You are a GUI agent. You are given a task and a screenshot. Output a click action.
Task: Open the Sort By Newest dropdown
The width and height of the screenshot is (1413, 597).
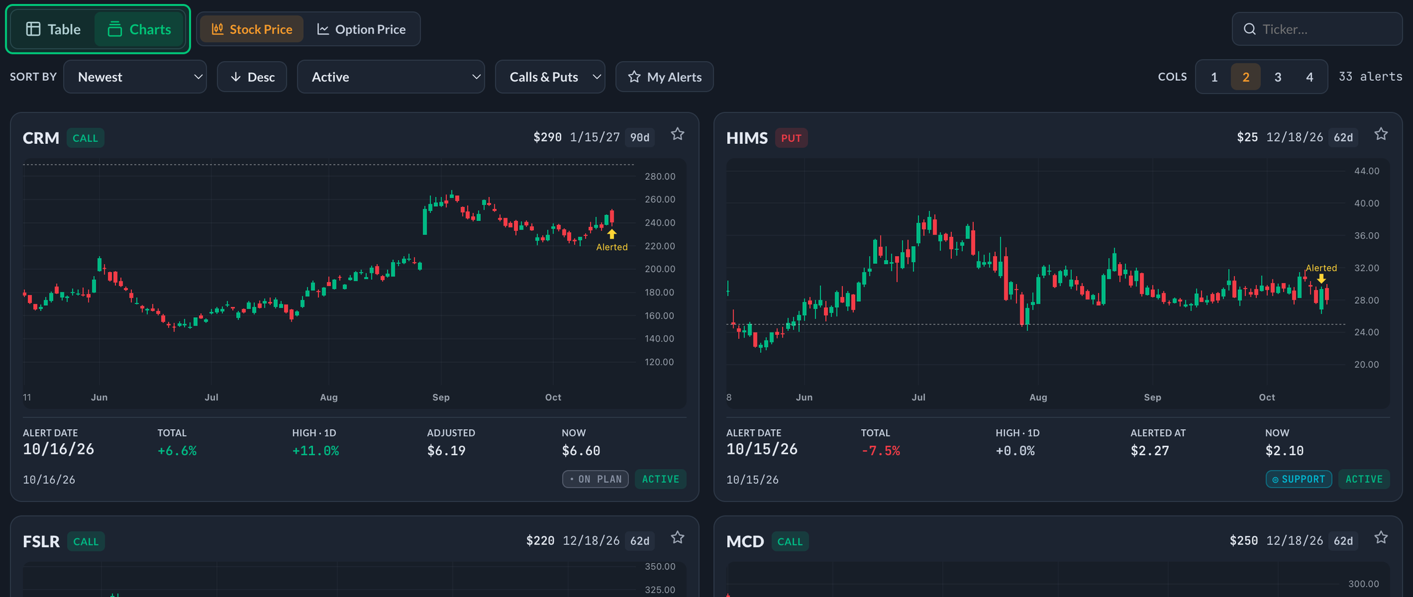point(135,77)
